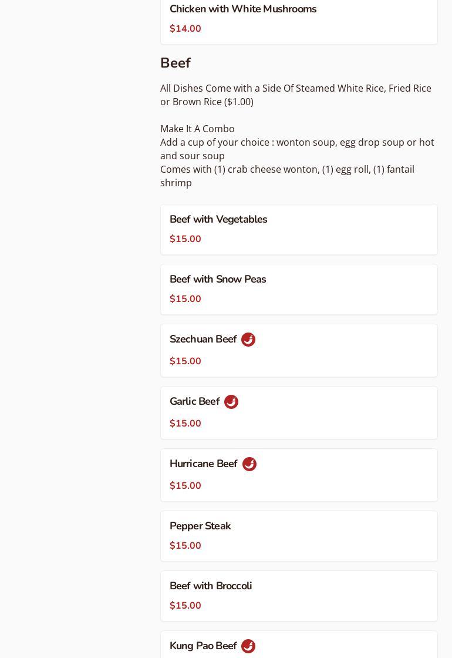
Task: Open the Kung Pao Beef item name
Action: click(x=203, y=646)
